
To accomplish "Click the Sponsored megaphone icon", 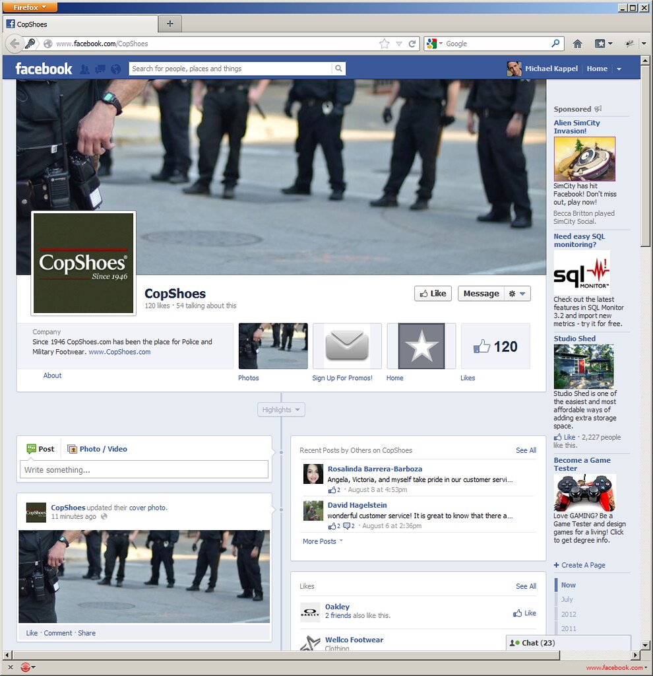I will point(598,109).
